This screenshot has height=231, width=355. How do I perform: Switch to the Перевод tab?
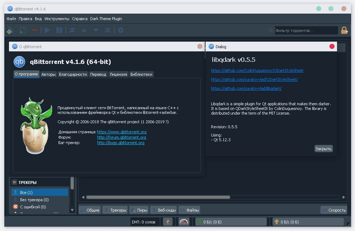click(x=98, y=74)
